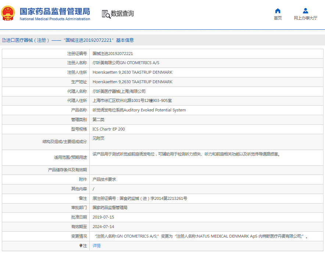Click the 国家药品监督管理局 site title
This screenshot has width=325, height=253.
54,11
